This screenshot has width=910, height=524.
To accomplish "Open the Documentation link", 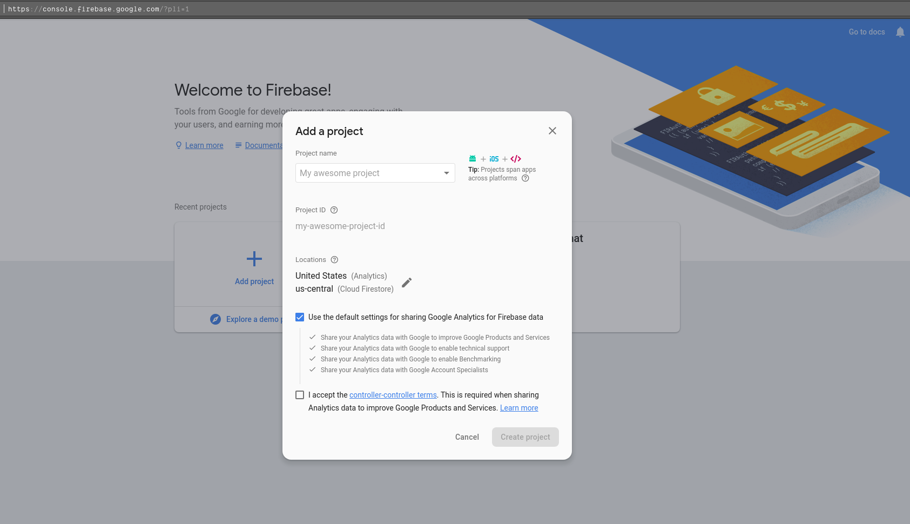I will [x=264, y=145].
